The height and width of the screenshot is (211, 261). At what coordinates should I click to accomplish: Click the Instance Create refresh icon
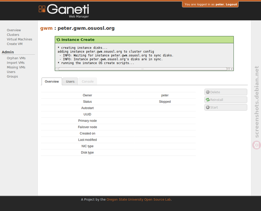pos(58,40)
